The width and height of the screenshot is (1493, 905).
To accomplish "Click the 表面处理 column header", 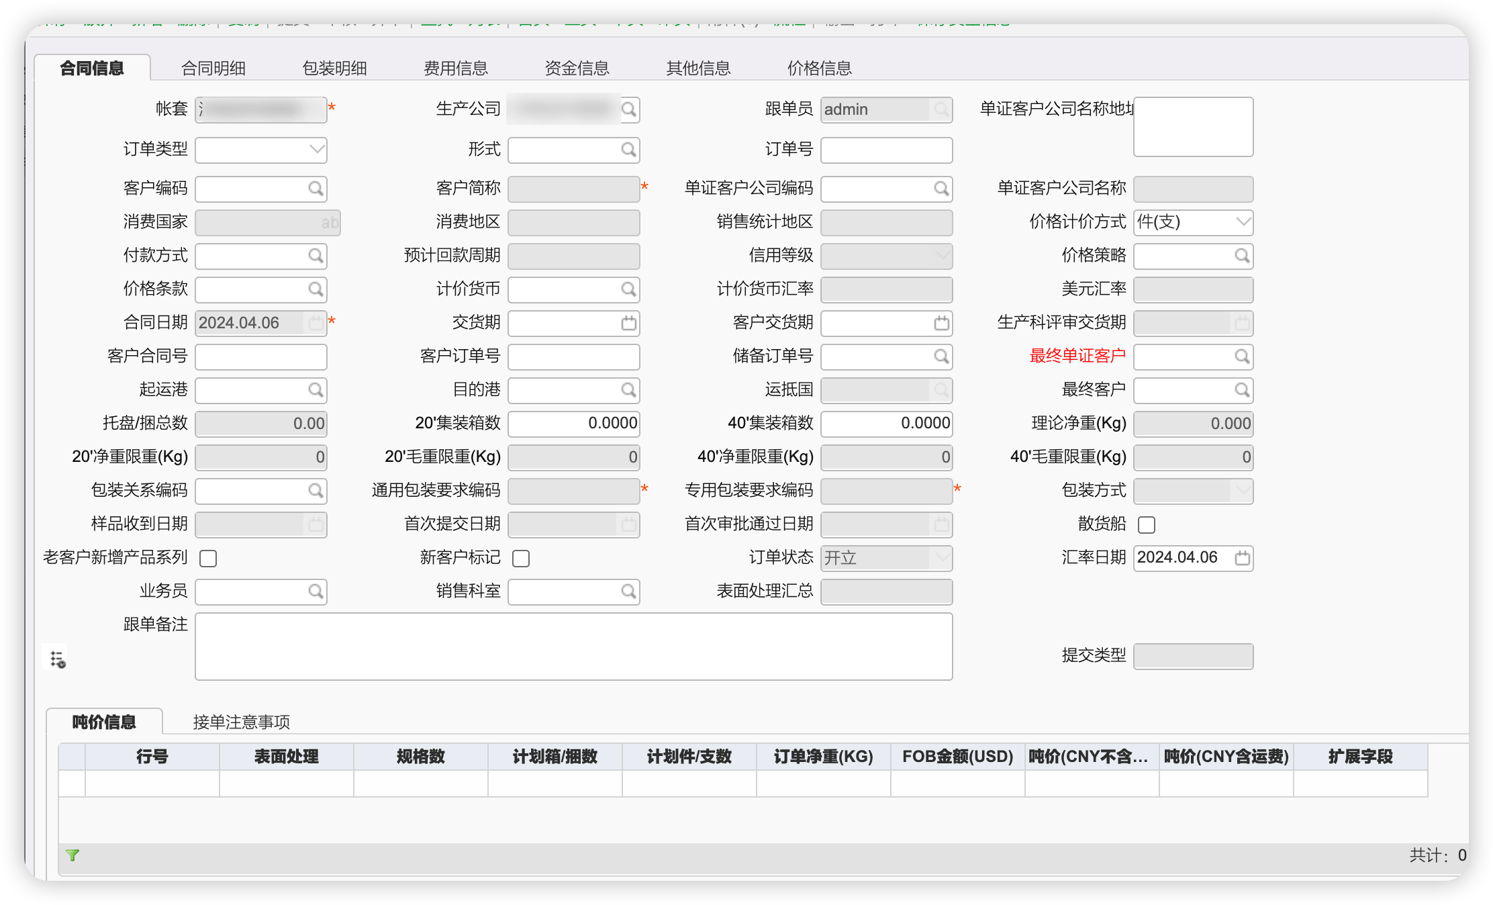I will 287,757.
